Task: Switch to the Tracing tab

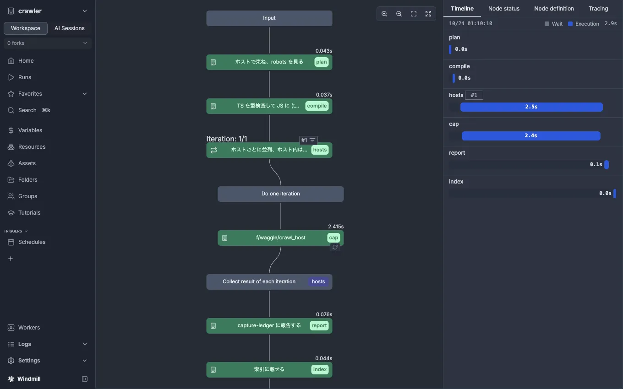Action: pyautogui.click(x=598, y=9)
